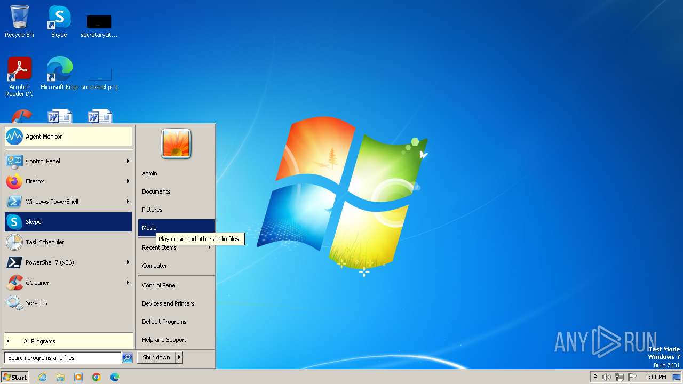The width and height of the screenshot is (683, 384).
Task: Expand Recent Items submenu arrow
Action: pyautogui.click(x=210, y=247)
